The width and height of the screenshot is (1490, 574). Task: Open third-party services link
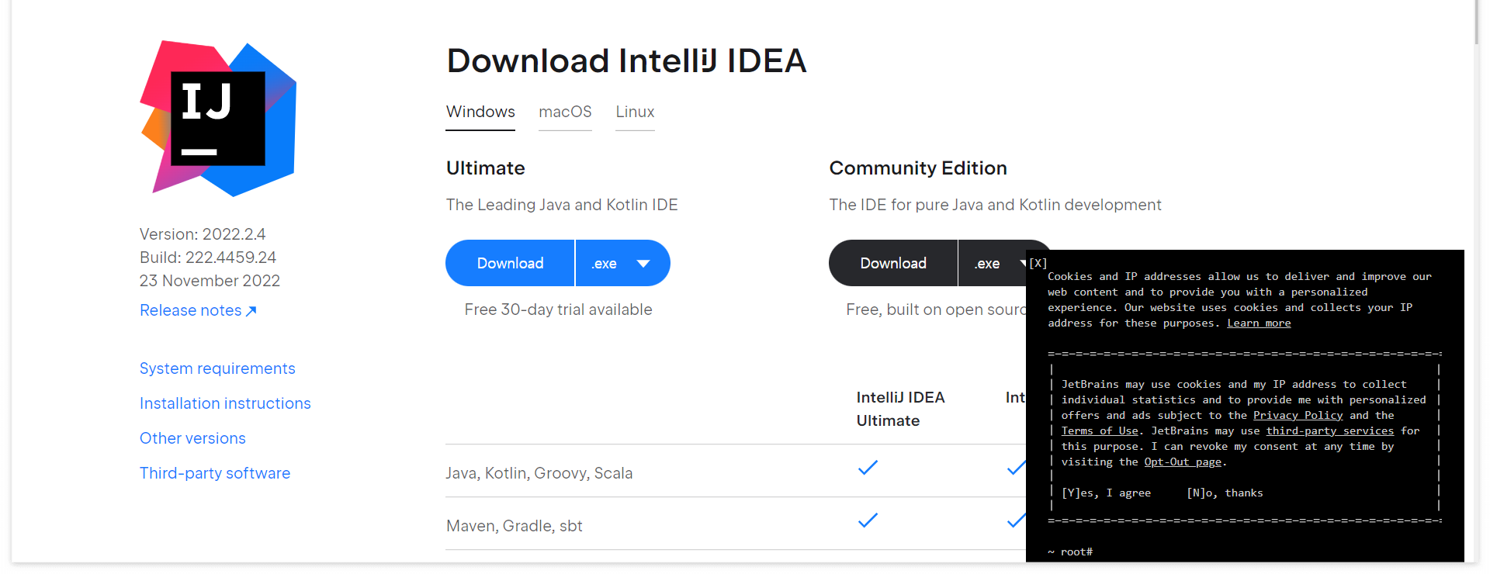click(x=1330, y=431)
